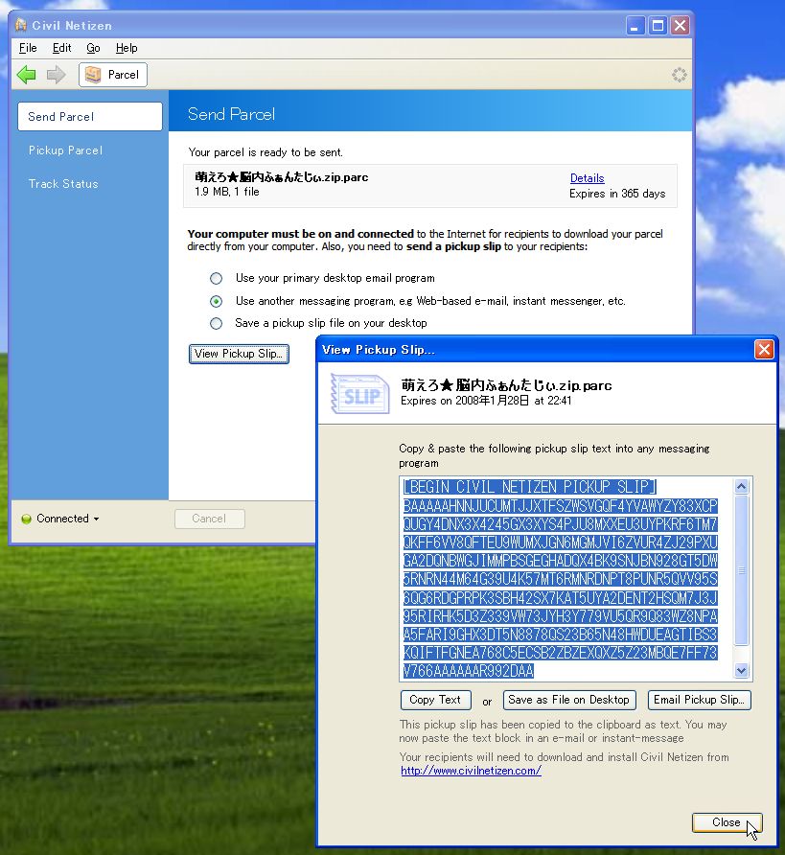The height and width of the screenshot is (855, 785).
Task: Click the green Connected status indicator
Action: coord(26,519)
